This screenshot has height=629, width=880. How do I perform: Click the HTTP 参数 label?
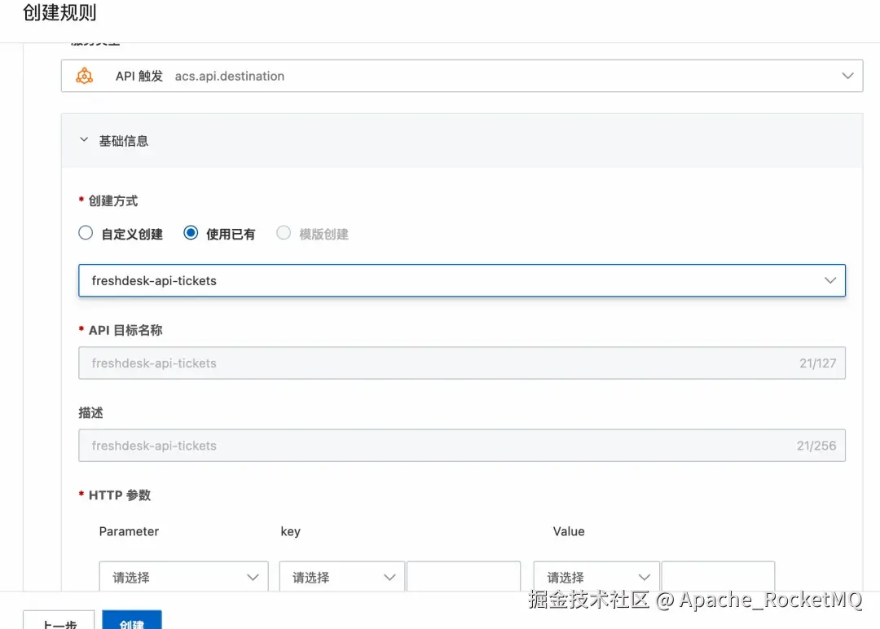pos(120,495)
